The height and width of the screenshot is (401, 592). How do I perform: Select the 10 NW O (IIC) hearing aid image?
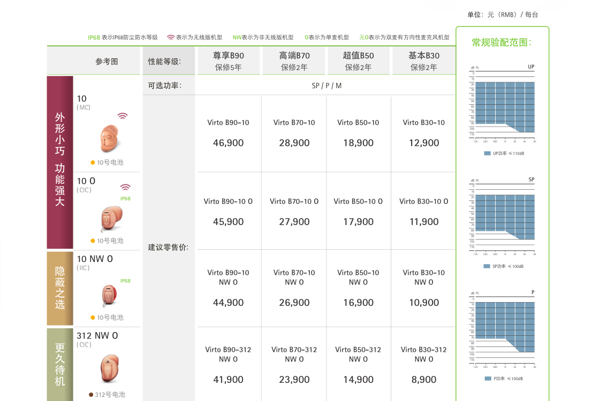pos(110,296)
